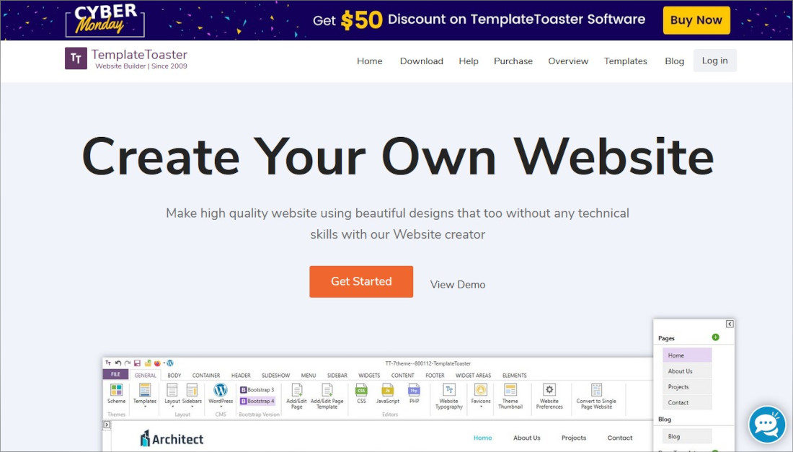This screenshot has height=452, width=793.
Task: Collapse the Pages panel arrow
Action: tap(730, 324)
